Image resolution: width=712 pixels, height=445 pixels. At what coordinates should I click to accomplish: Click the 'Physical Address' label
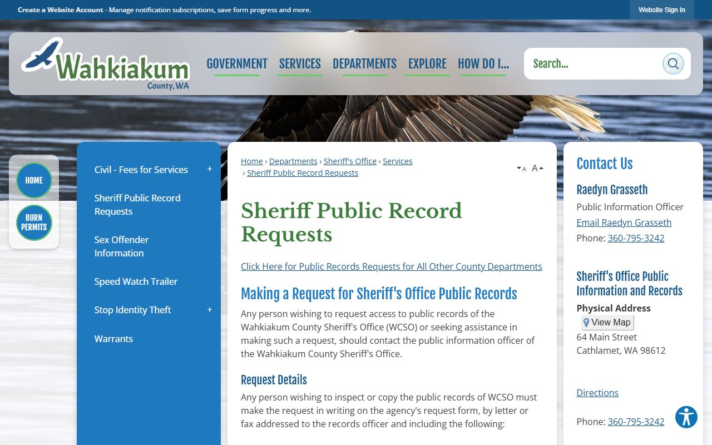pyautogui.click(x=614, y=308)
